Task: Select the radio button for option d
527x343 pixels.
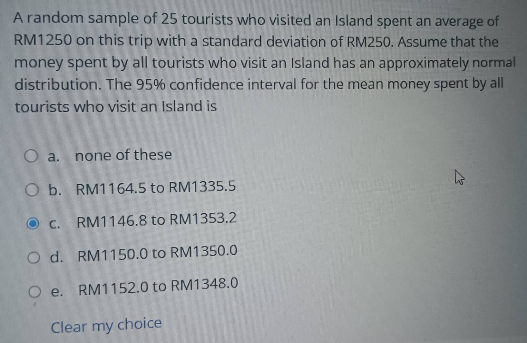Action: pos(34,258)
